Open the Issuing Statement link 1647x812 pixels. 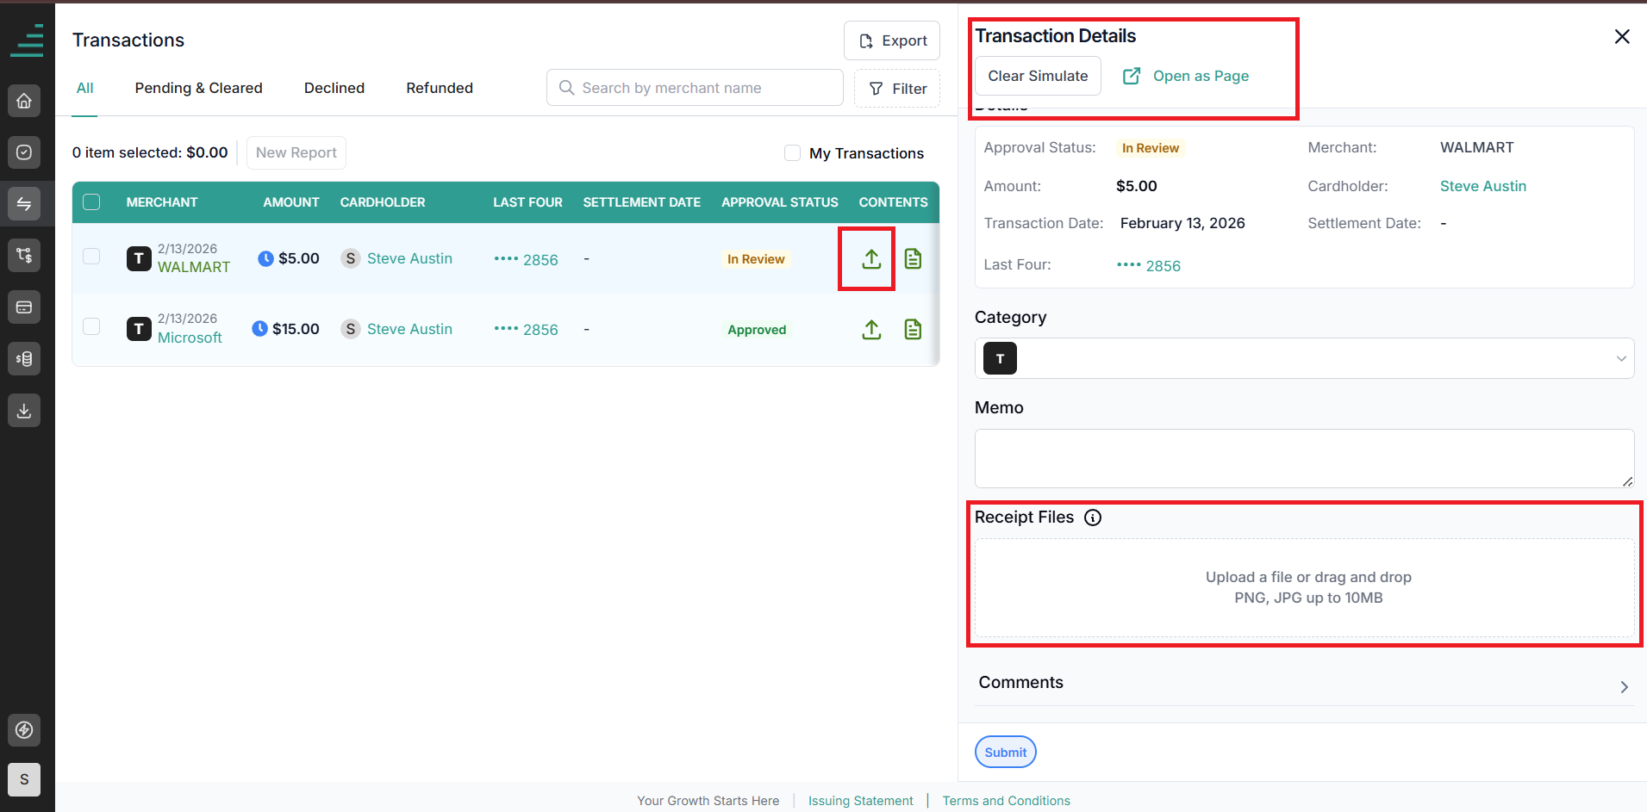pyautogui.click(x=860, y=801)
